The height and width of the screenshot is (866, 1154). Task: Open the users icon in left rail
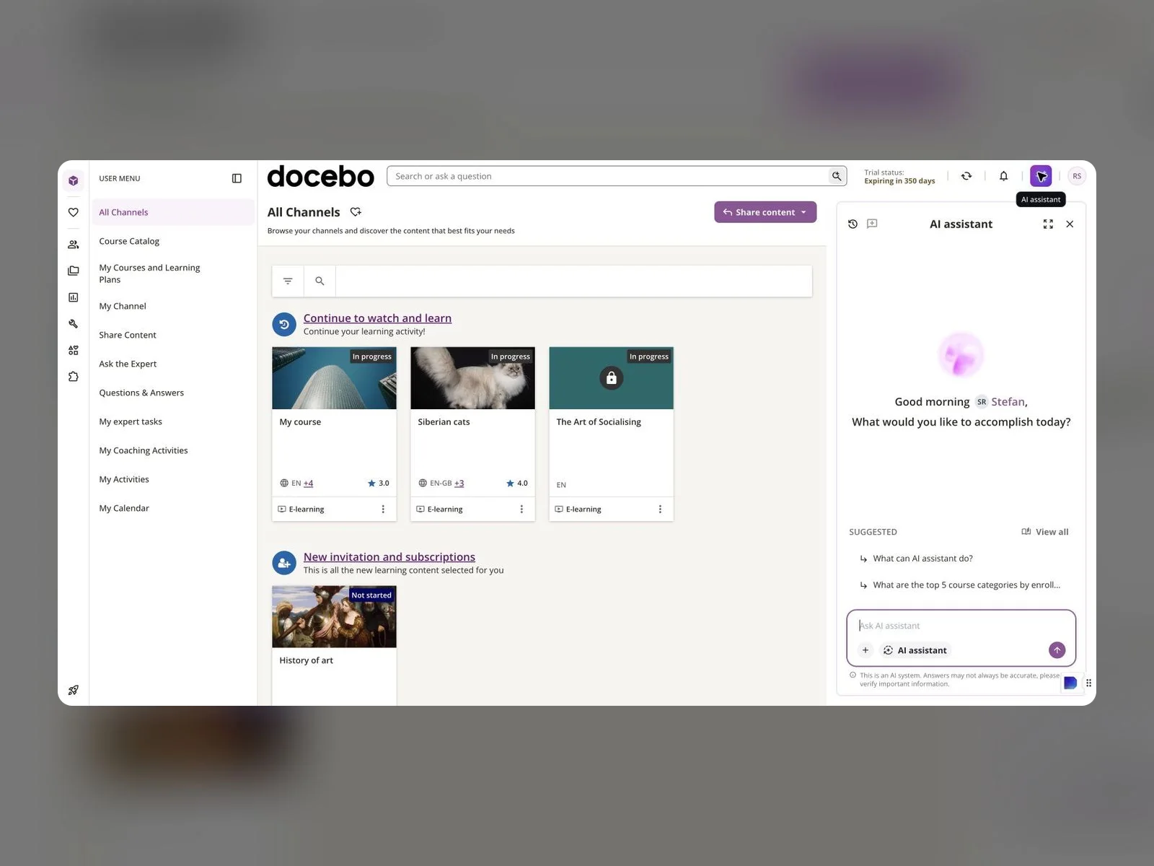pyautogui.click(x=74, y=245)
